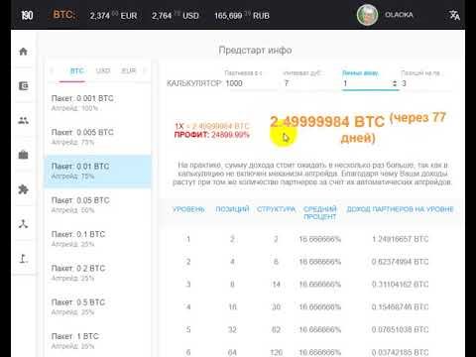This screenshot has width=476, height=357.
Task: Click the 190 logo in header
Action: tap(27, 15)
